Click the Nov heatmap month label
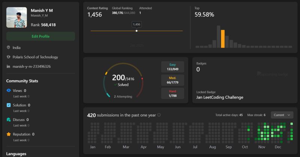Viewport: 300px width, 157px height. pos(262,147)
